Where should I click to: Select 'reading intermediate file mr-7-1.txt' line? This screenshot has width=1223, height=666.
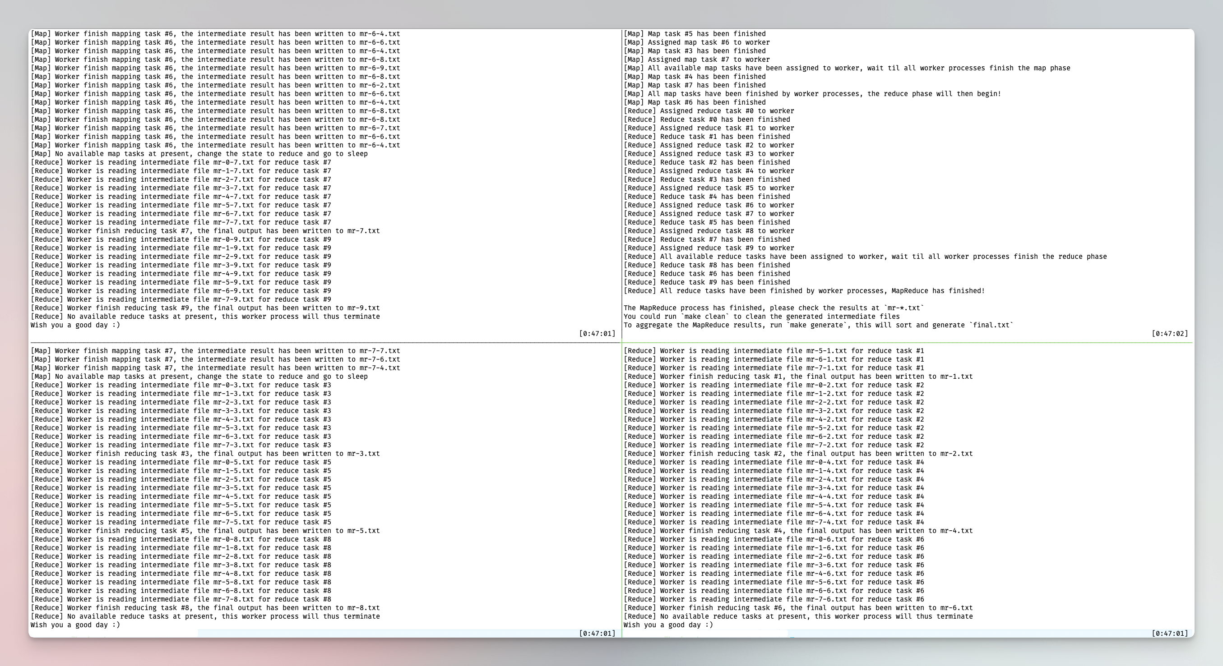click(x=774, y=367)
